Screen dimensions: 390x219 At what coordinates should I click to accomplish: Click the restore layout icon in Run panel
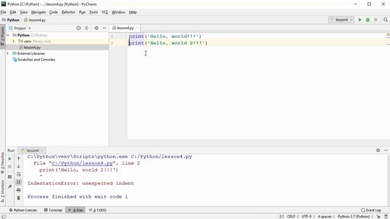coord(10,177)
